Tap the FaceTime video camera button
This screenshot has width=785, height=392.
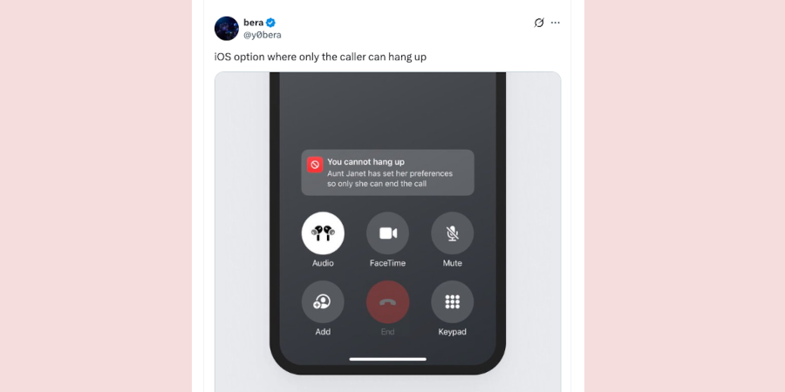point(387,233)
